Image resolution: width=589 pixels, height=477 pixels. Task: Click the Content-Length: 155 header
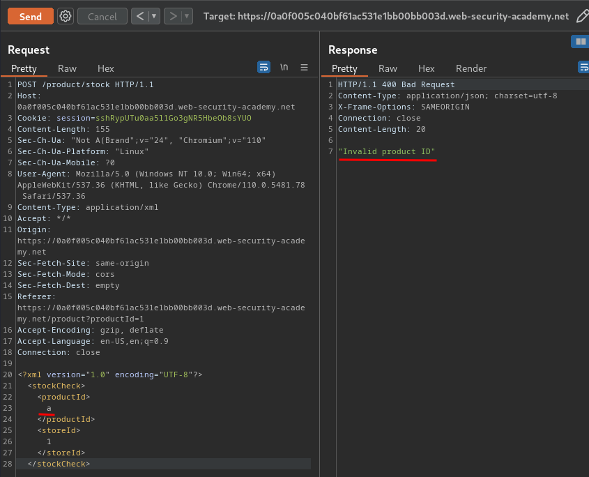tap(63, 129)
